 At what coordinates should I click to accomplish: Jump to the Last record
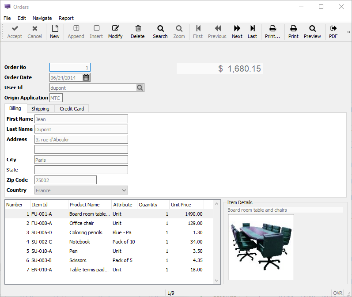[252, 32]
